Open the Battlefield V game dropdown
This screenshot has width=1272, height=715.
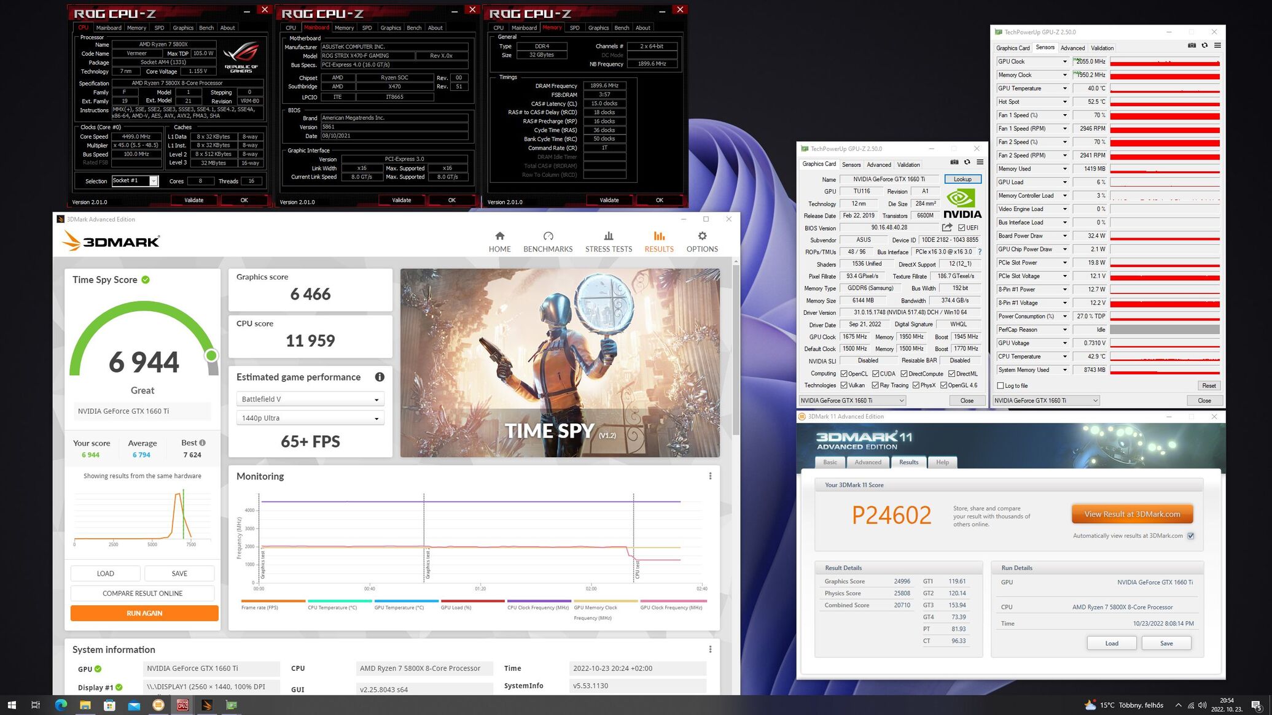click(310, 399)
